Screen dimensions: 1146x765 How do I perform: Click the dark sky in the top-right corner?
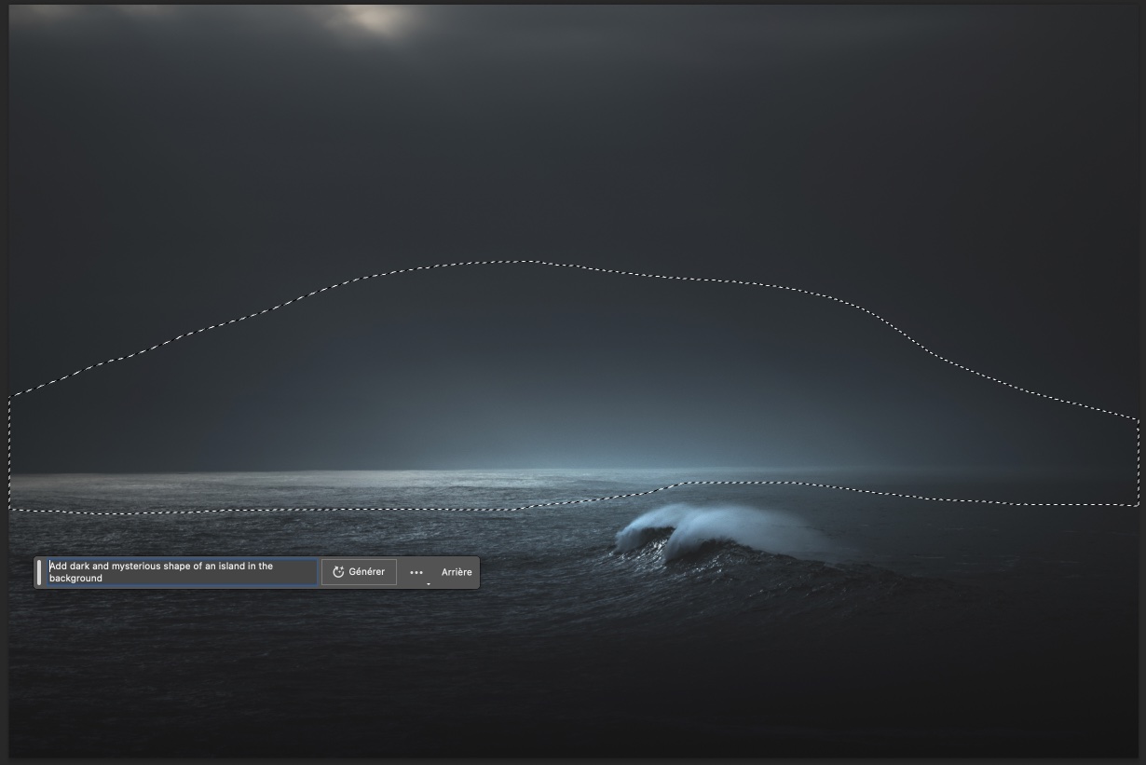(1071, 56)
